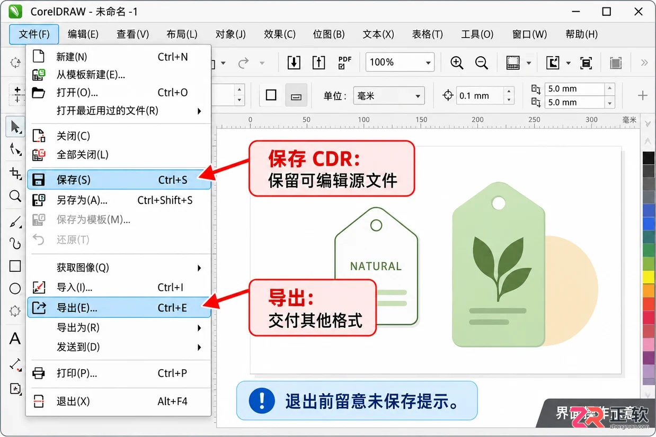The height and width of the screenshot is (437, 656).
Task: Expand the redo history dropdown arrow
Action: click(262, 63)
